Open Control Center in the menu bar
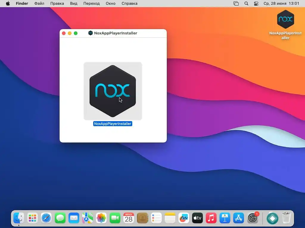This screenshot has width=305, height=228. pos(256,4)
